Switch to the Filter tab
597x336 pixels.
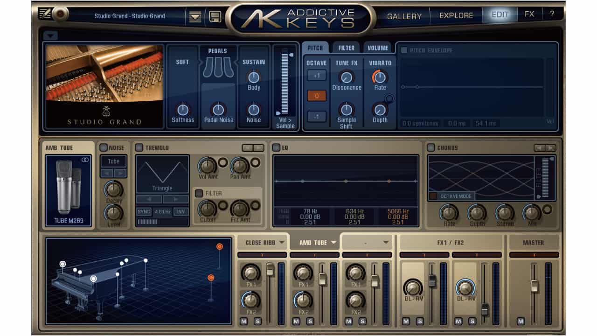tap(347, 47)
